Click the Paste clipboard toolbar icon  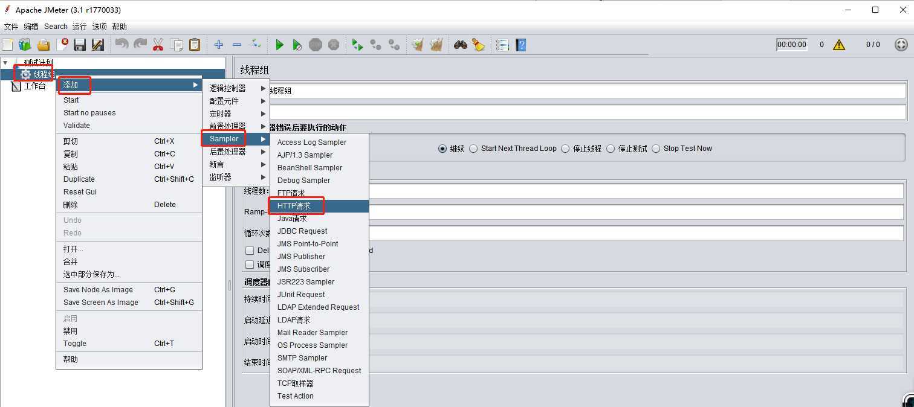tap(195, 45)
